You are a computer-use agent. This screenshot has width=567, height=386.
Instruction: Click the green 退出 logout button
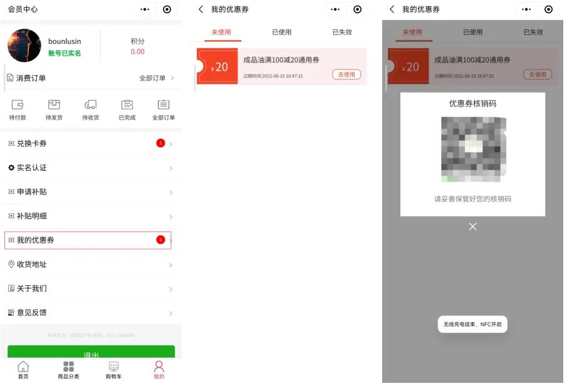pyautogui.click(x=91, y=352)
